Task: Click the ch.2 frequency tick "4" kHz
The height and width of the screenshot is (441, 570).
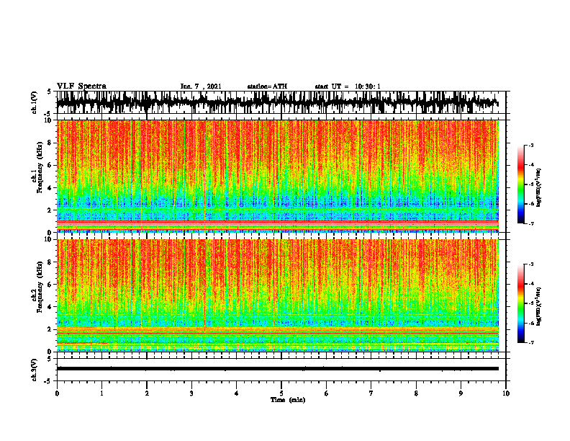Action: tap(50, 307)
